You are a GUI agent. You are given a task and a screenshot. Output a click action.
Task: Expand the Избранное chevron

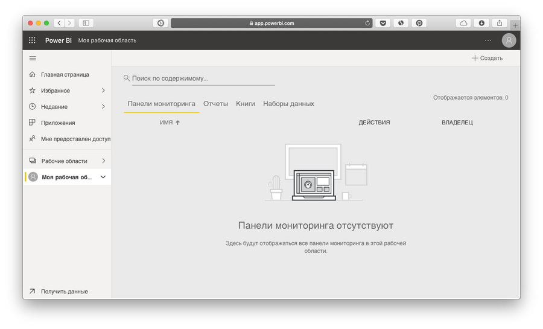click(103, 91)
